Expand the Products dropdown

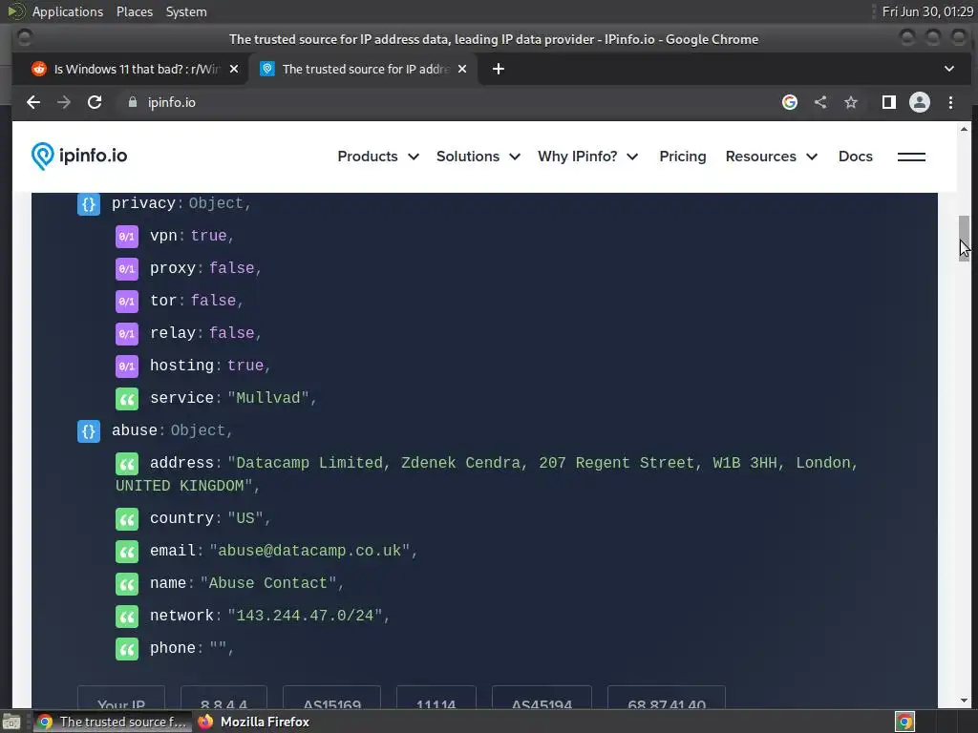point(378,157)
